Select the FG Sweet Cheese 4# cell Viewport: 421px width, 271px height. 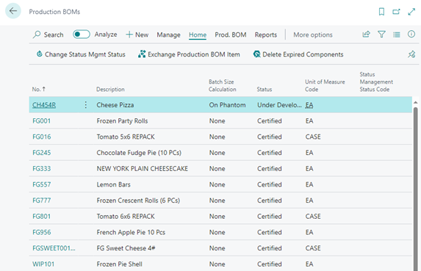tap(126, 248)
